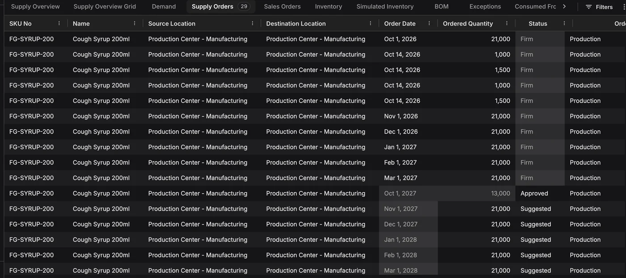Switch to the Inventory tab
Screen dimensions: 626x278
pyautogui.click(x=328, y=6)
